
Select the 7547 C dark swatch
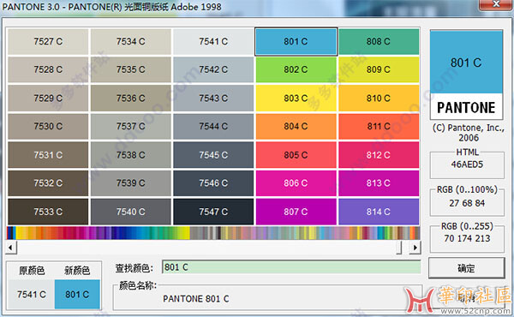click(213, 212)
